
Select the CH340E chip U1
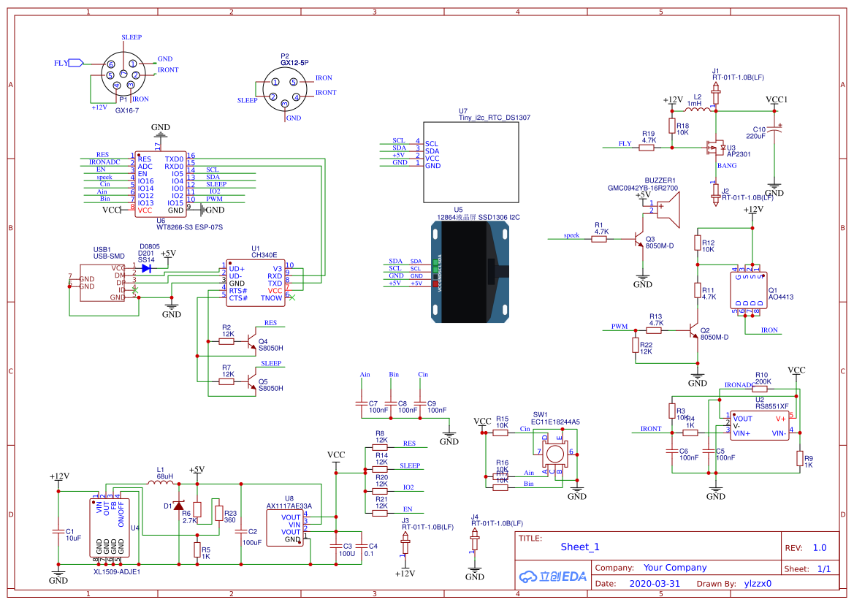[x=256, y=283]
